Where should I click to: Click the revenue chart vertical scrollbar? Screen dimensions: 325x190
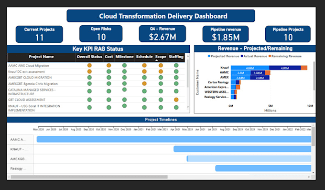[x=314, y=76]
